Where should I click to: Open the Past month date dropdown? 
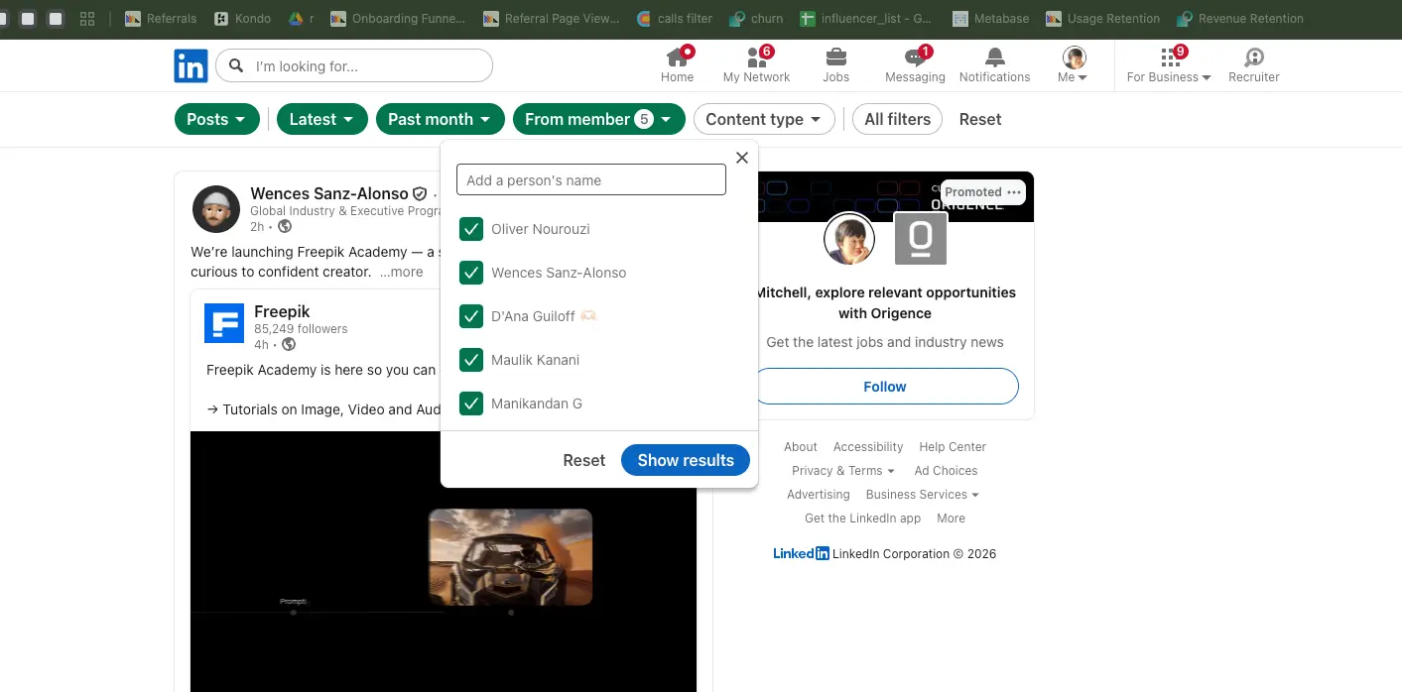coord(441,119)
